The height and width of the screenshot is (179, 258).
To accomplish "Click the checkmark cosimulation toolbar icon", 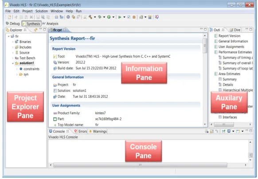I will coord(129,17).
